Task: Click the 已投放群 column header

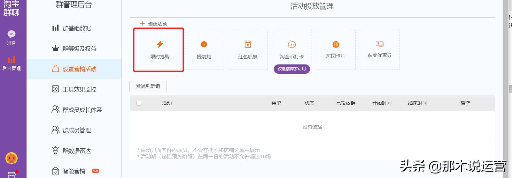Action: click(x=346, y=103)
